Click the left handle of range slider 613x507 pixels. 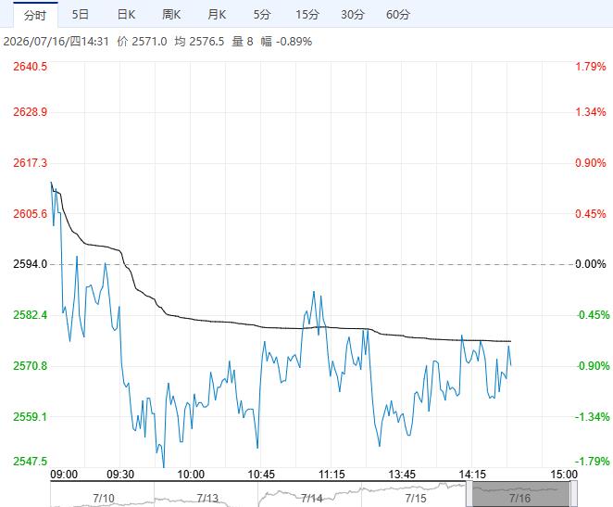tap(469, 494)
